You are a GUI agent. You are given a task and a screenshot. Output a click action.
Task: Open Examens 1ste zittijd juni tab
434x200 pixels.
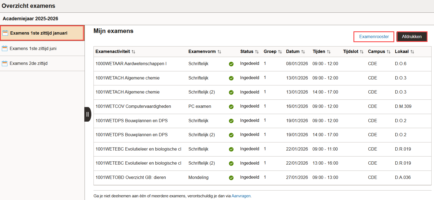(x=33, y=48)
